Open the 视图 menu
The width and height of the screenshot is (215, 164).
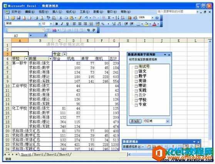tap(44, 12)
